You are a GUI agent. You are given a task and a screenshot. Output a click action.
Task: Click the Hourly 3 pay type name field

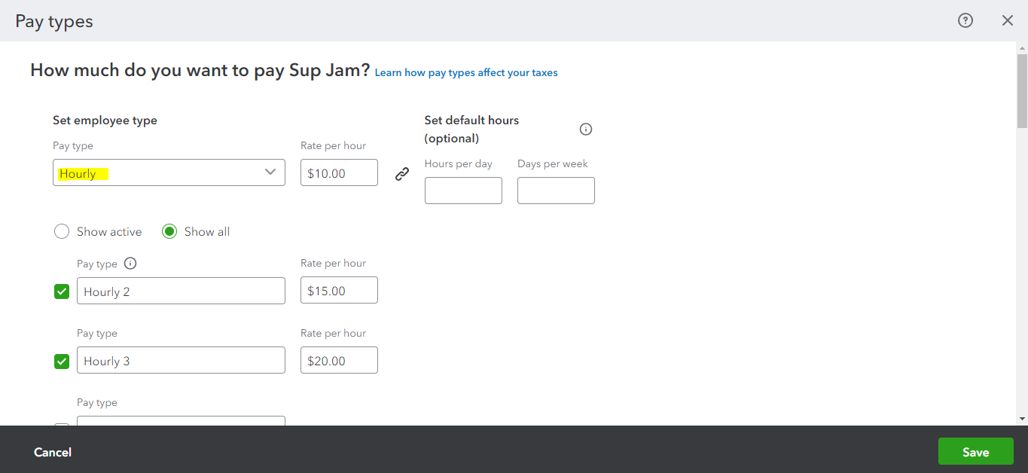pos(181,361)
